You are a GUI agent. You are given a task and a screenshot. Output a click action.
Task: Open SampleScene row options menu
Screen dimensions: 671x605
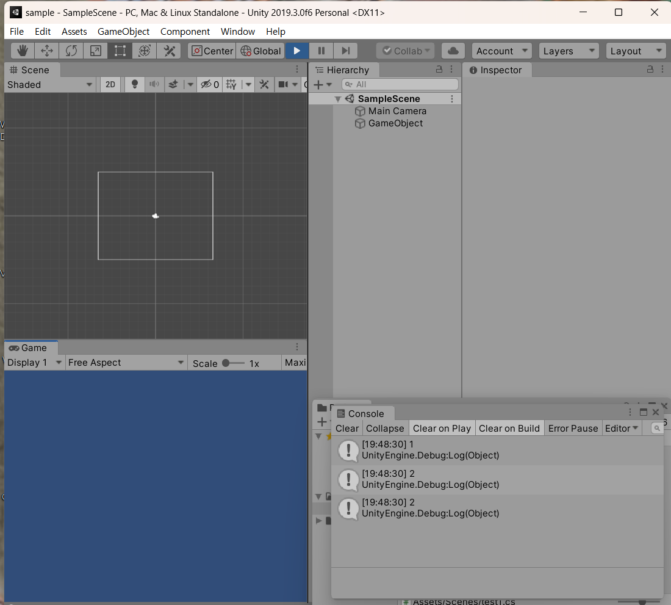(x=452, y=99)
